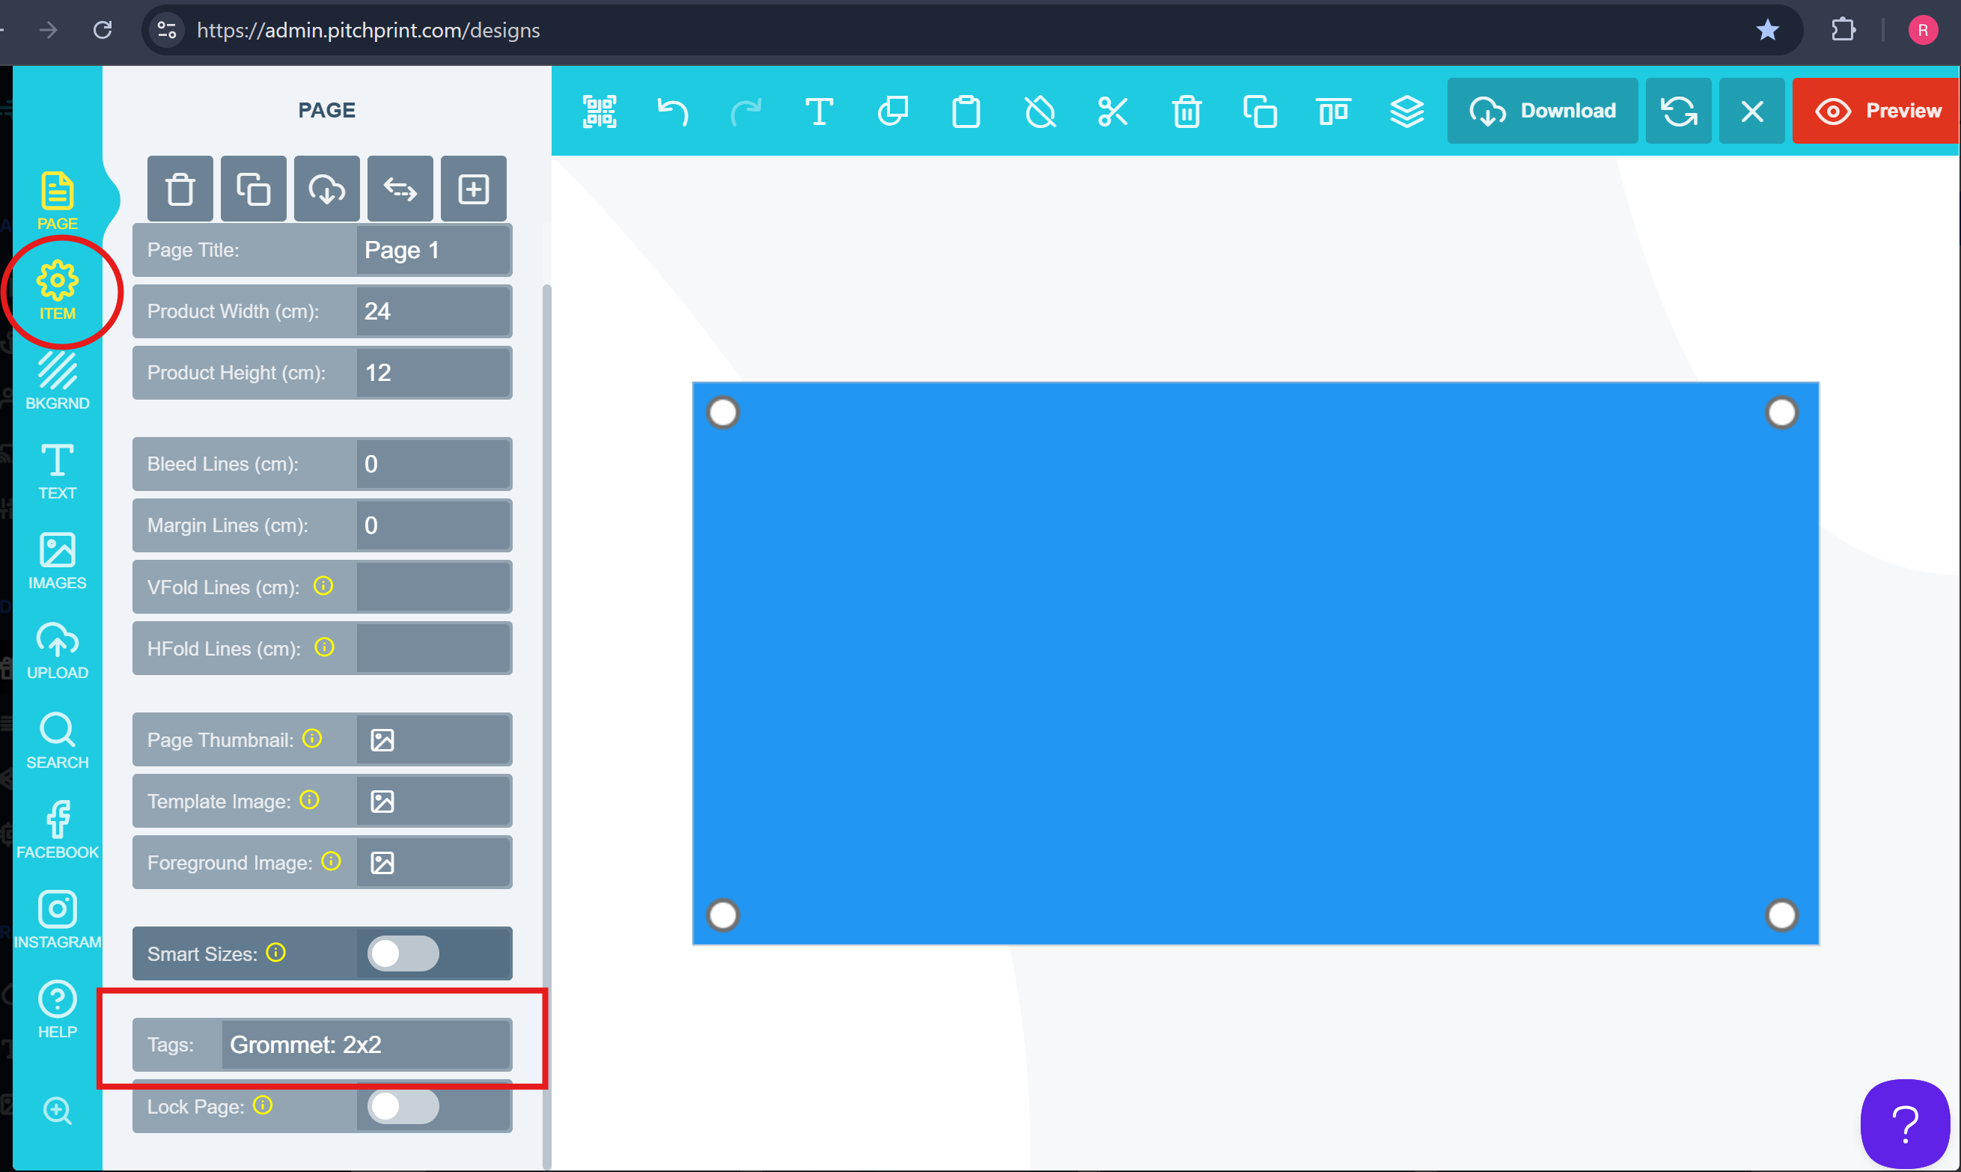Toggle the Lock Page switch
Screen dimensions: 1961x1172
pyautogui.click(x=403, y=1105)
